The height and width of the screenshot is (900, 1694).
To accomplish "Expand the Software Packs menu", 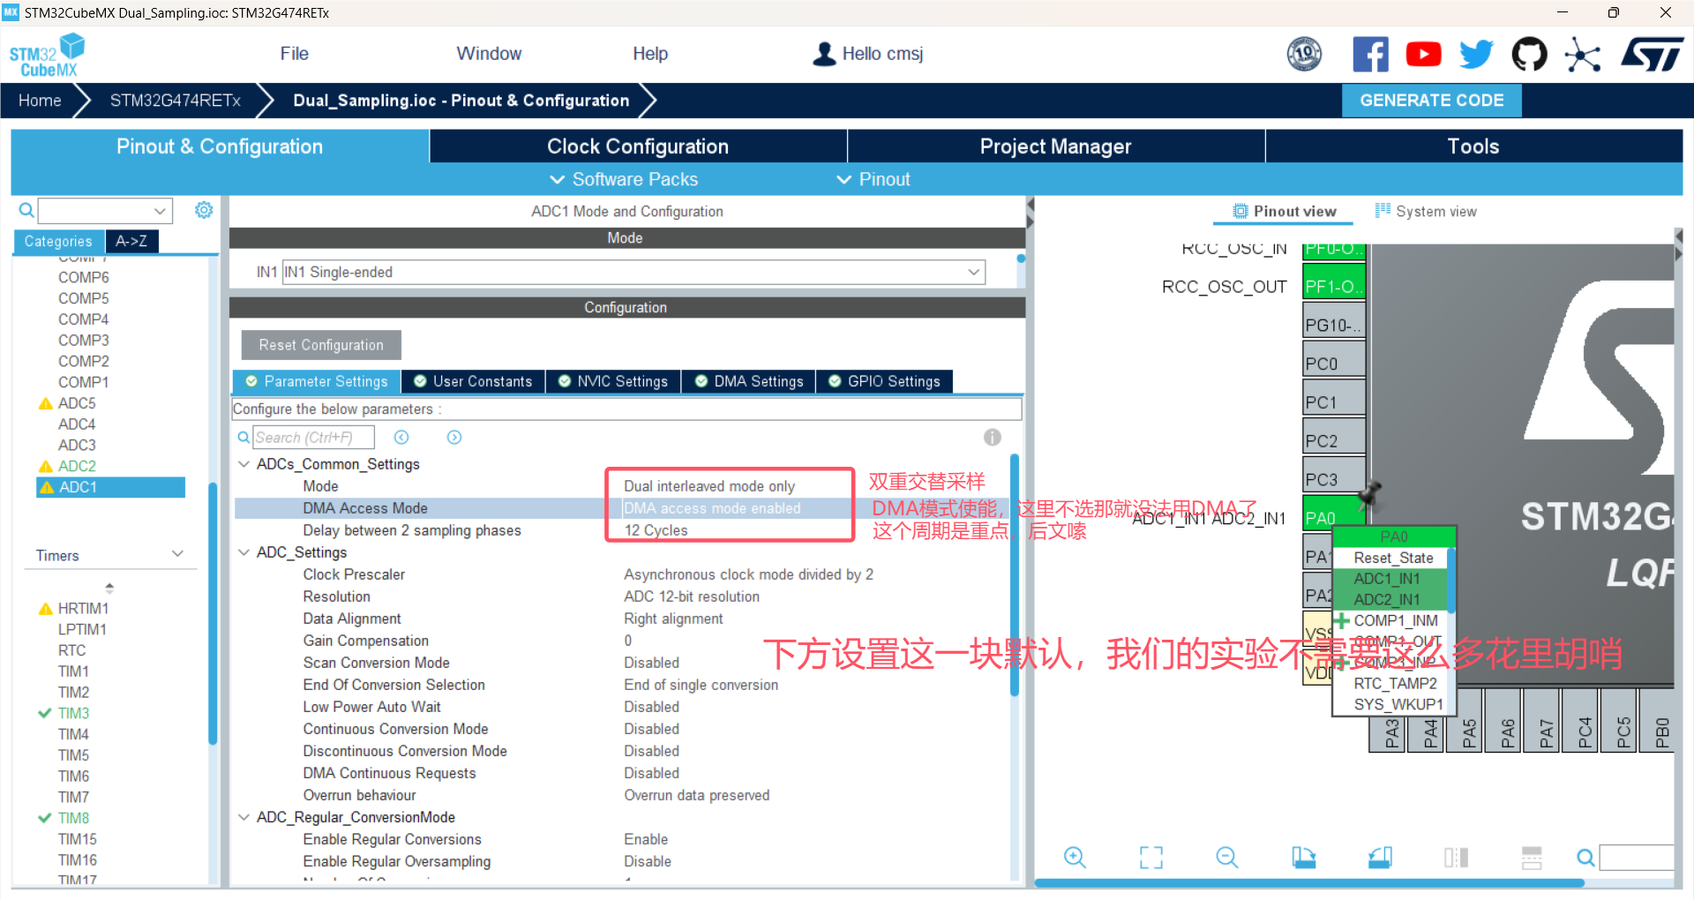I will click(624, 179).
